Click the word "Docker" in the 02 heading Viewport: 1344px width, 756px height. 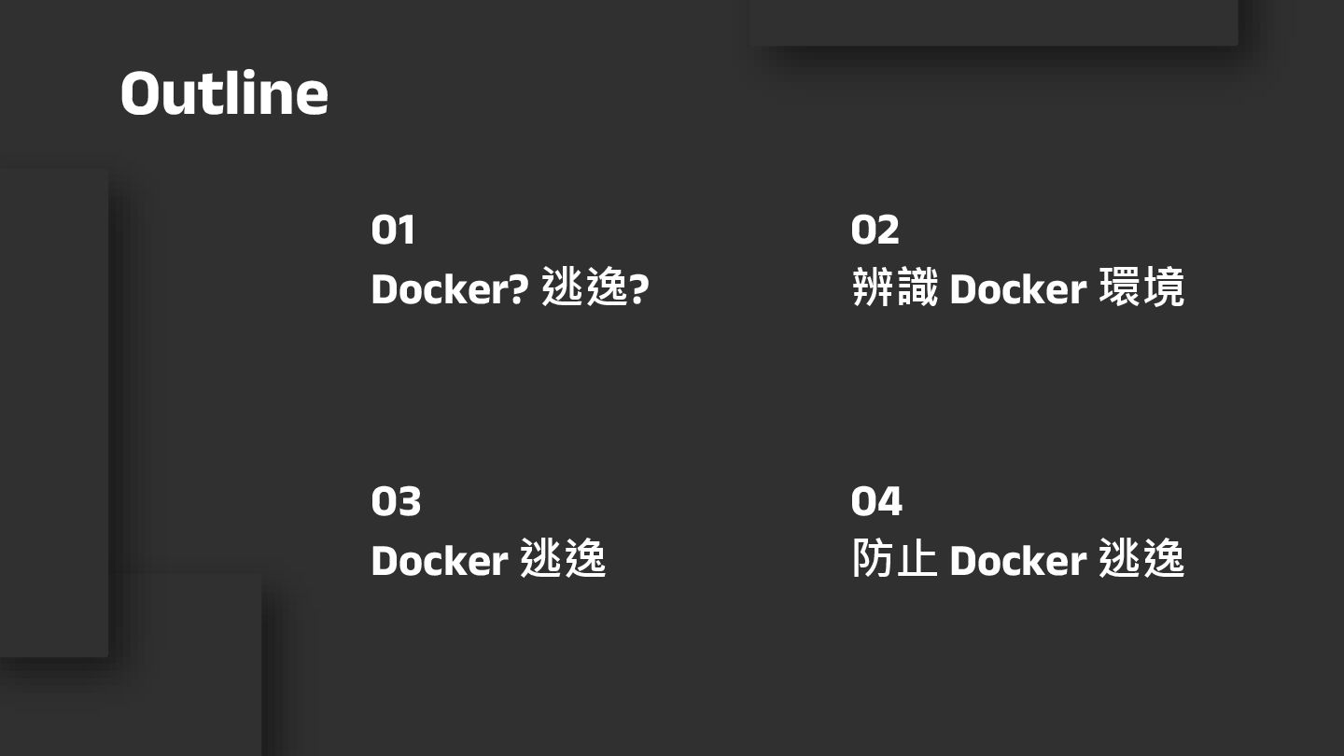coord(1017,289)
